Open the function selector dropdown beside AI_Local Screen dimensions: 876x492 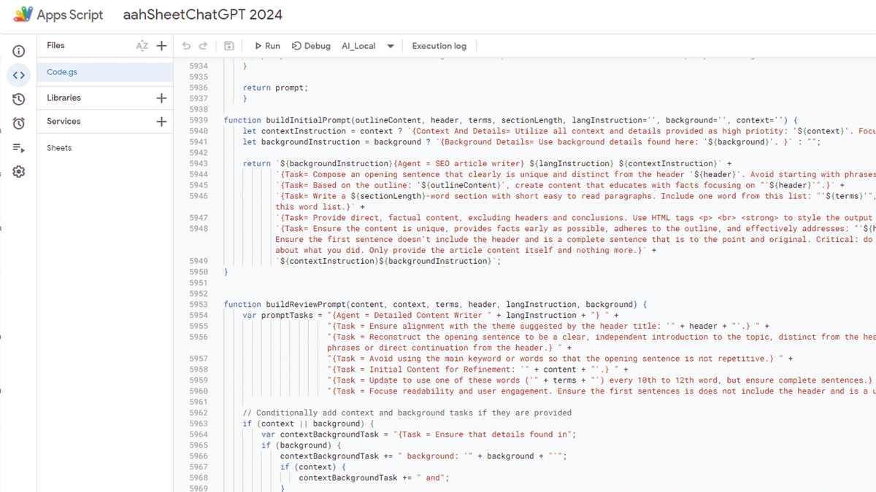tap(391, 45)
